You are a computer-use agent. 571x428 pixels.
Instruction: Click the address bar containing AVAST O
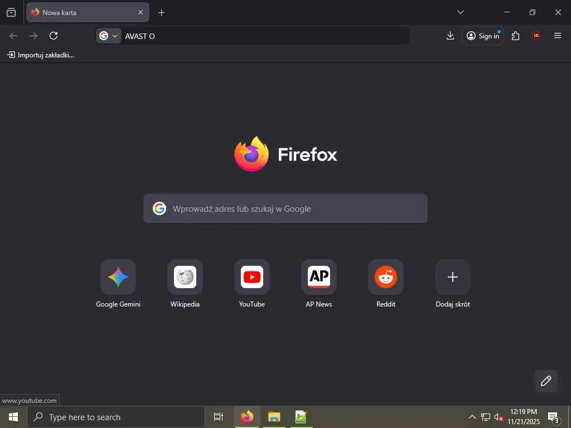[252, 36]
